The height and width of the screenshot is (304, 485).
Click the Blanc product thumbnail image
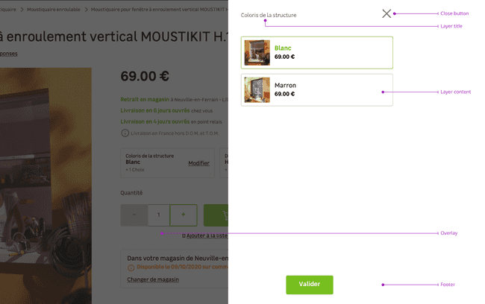pyautogui.click(x=257, y=53)
